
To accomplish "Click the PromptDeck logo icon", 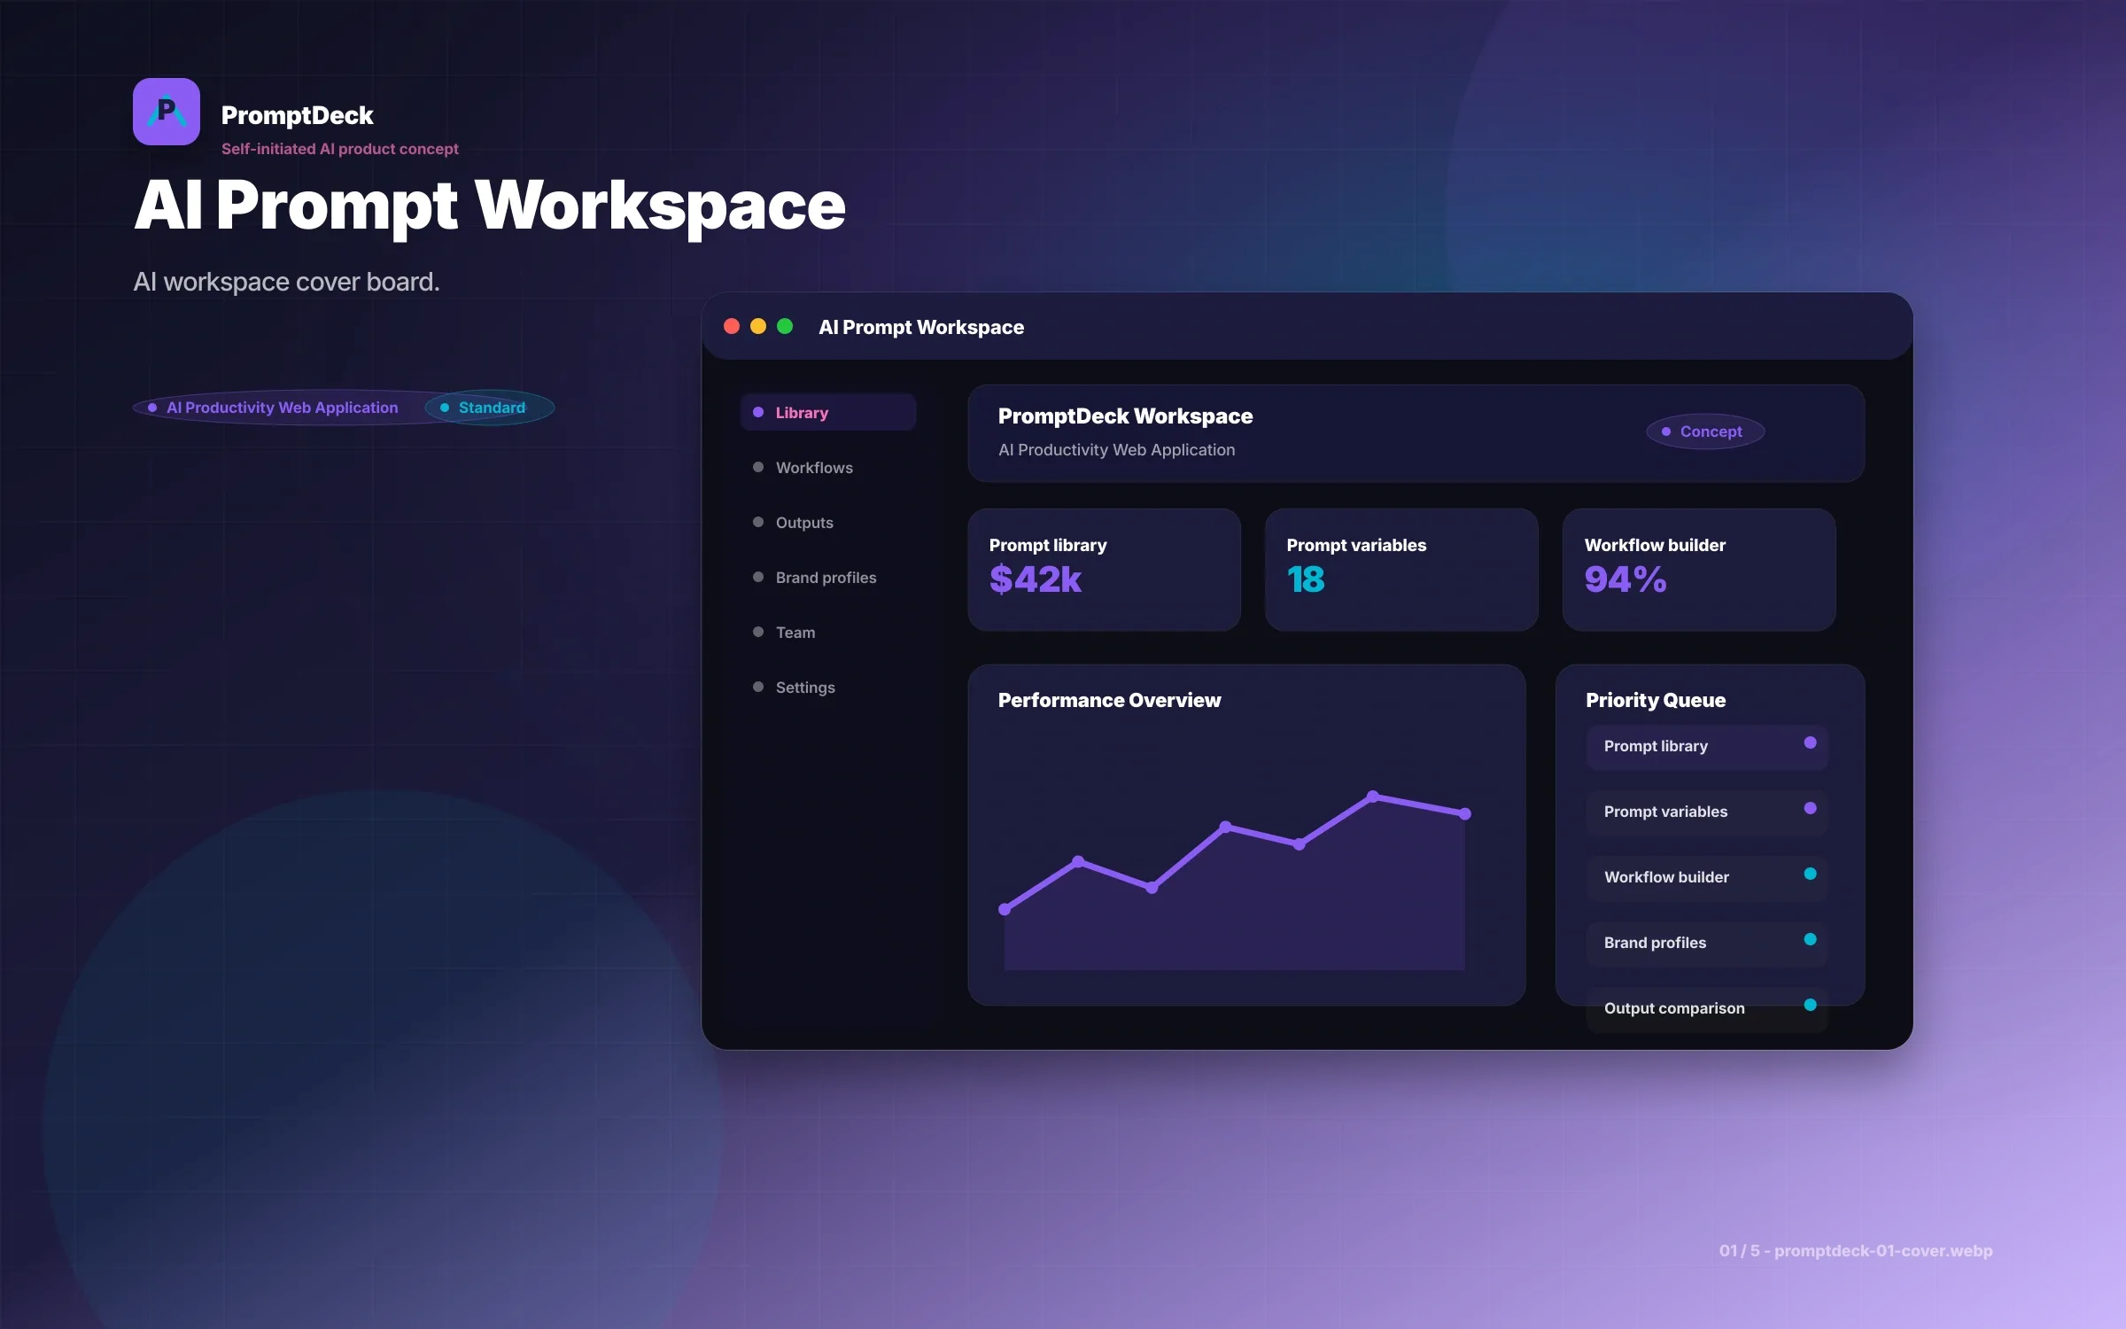I will tap(167, 112).
